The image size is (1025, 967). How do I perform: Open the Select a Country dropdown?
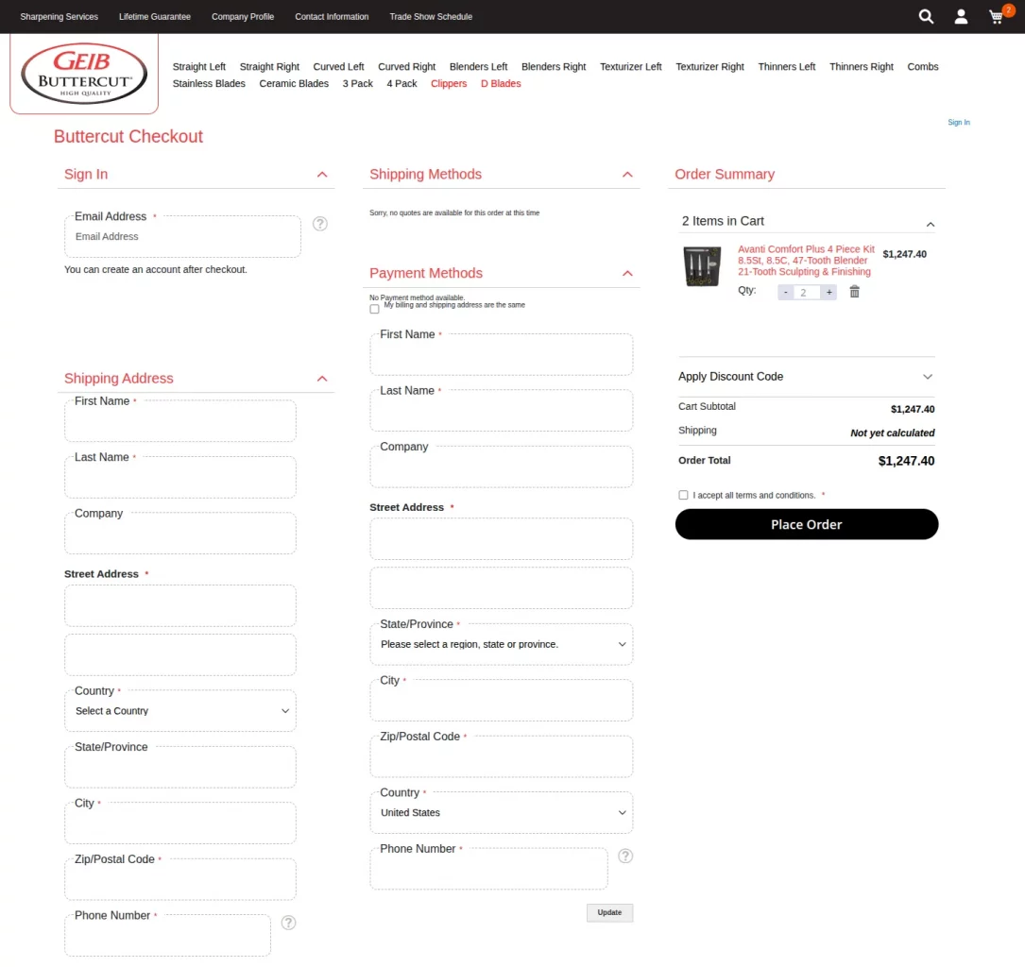(179, 710)
